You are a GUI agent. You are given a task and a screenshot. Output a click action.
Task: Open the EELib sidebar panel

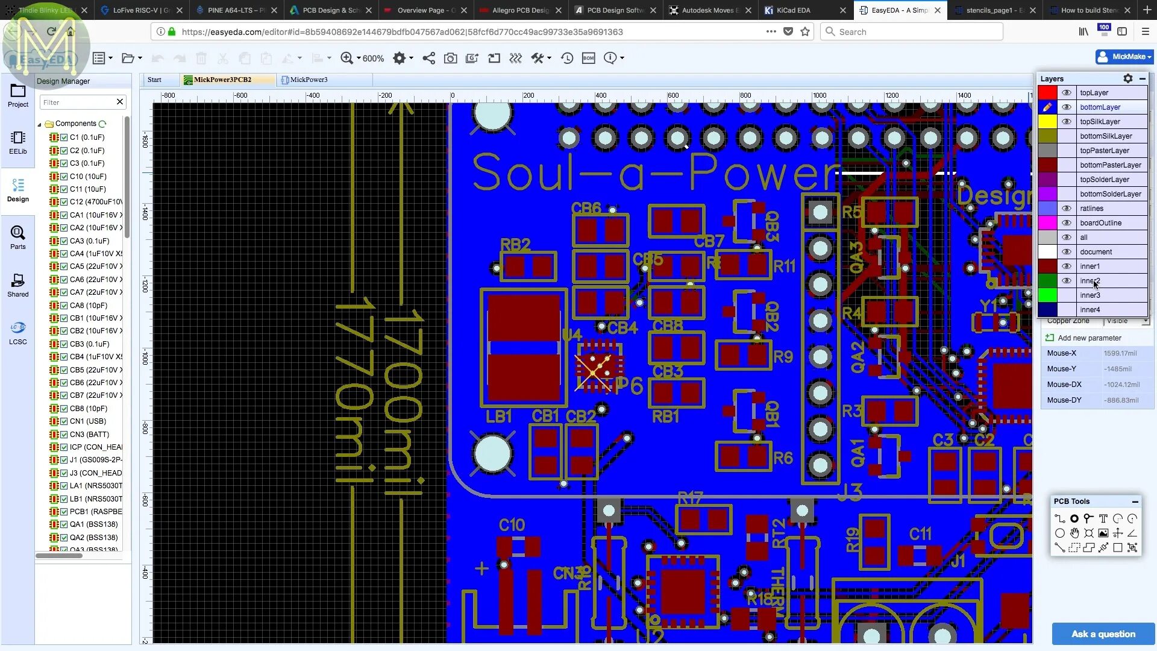pos(17,142)
